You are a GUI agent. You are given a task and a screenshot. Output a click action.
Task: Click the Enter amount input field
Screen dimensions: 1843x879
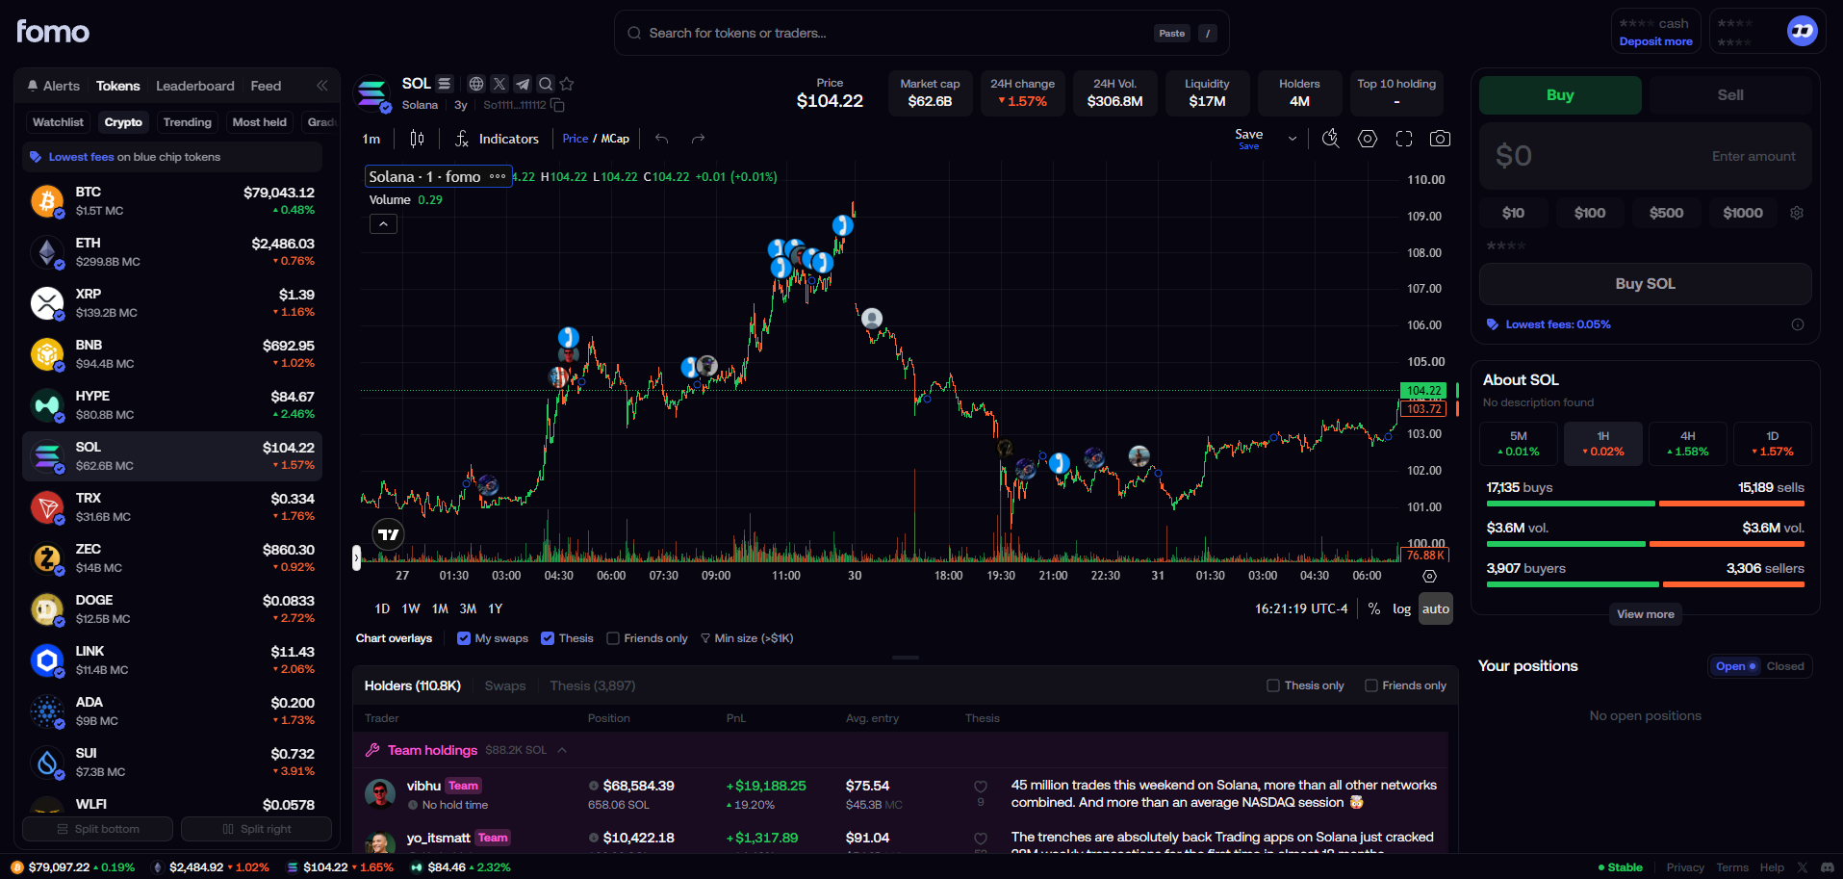click(1646, 156)
